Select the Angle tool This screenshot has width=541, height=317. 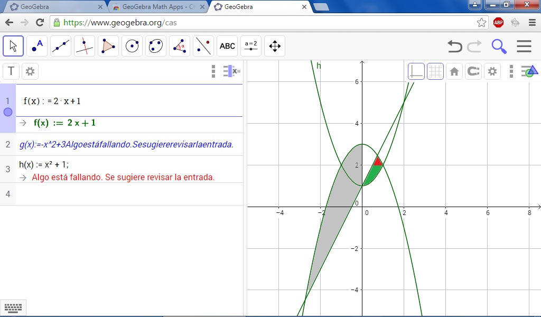pyautogui.click(x=180, y=46)
